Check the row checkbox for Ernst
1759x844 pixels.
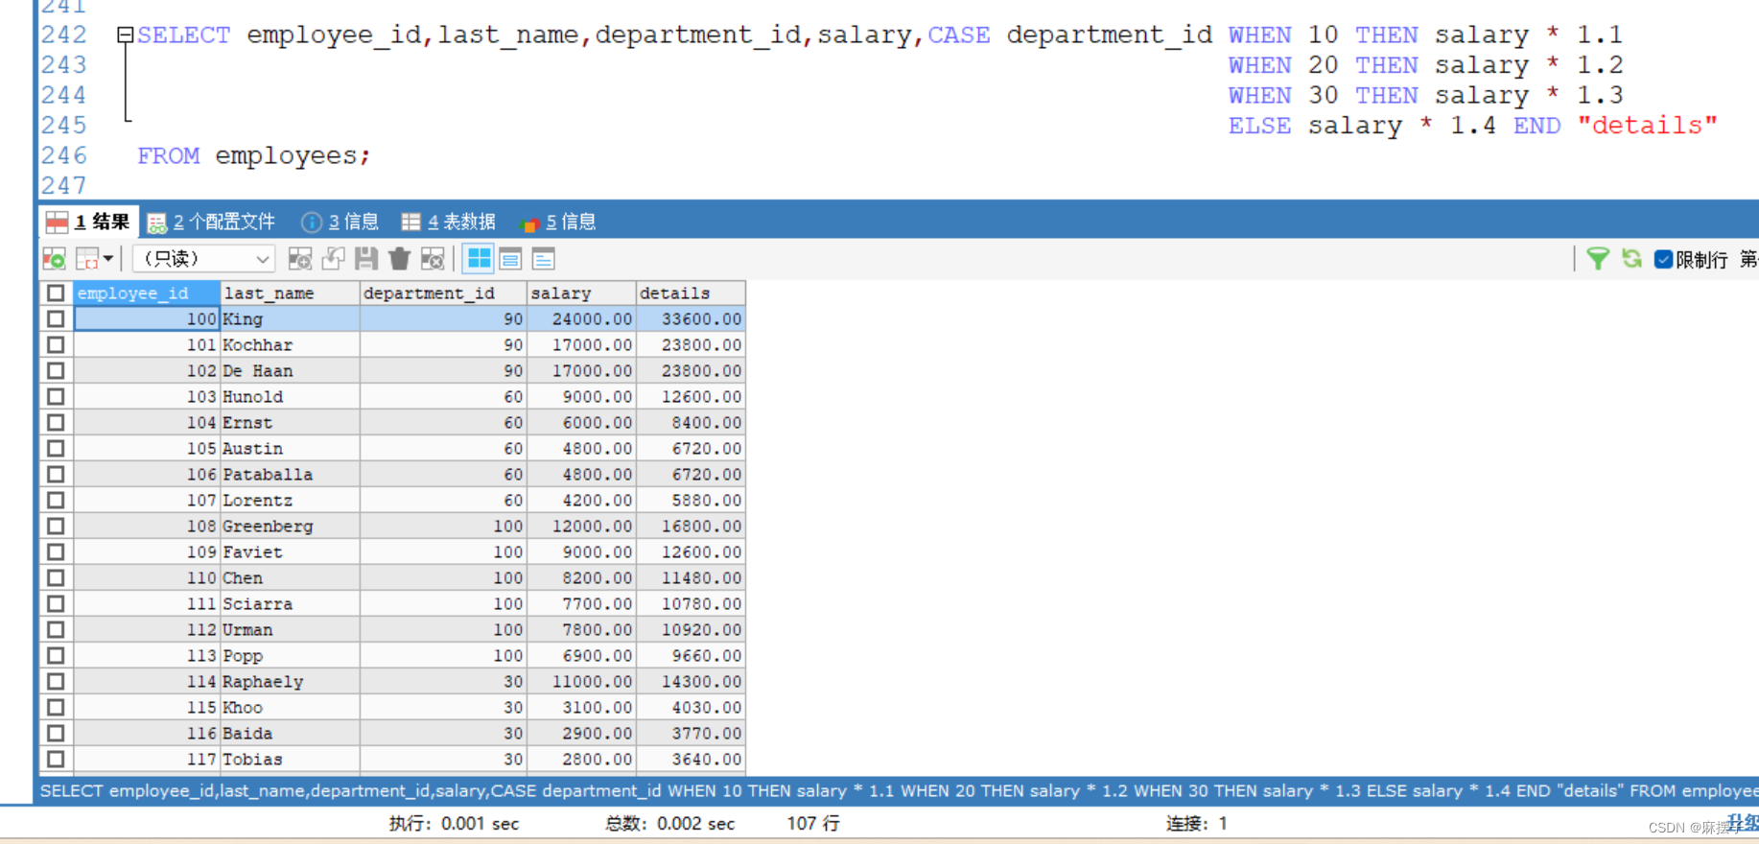click(x=56, y=422)
